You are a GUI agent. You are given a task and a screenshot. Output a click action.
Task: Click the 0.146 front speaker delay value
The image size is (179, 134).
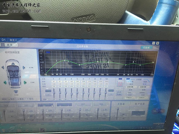31,68
